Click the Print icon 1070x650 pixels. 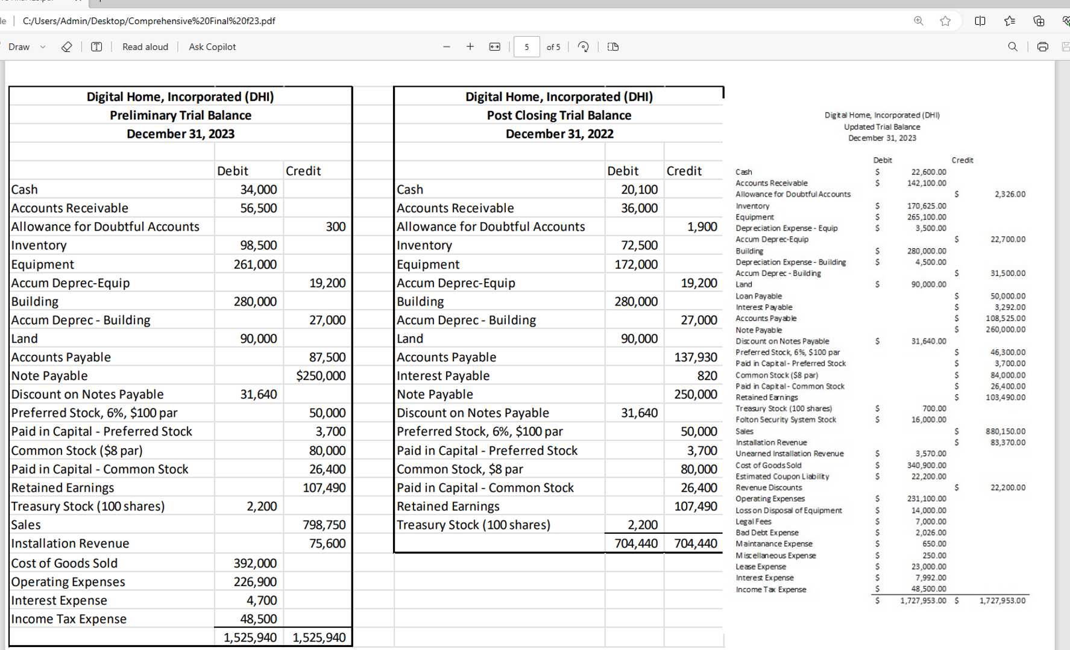tap(1042, 47)
